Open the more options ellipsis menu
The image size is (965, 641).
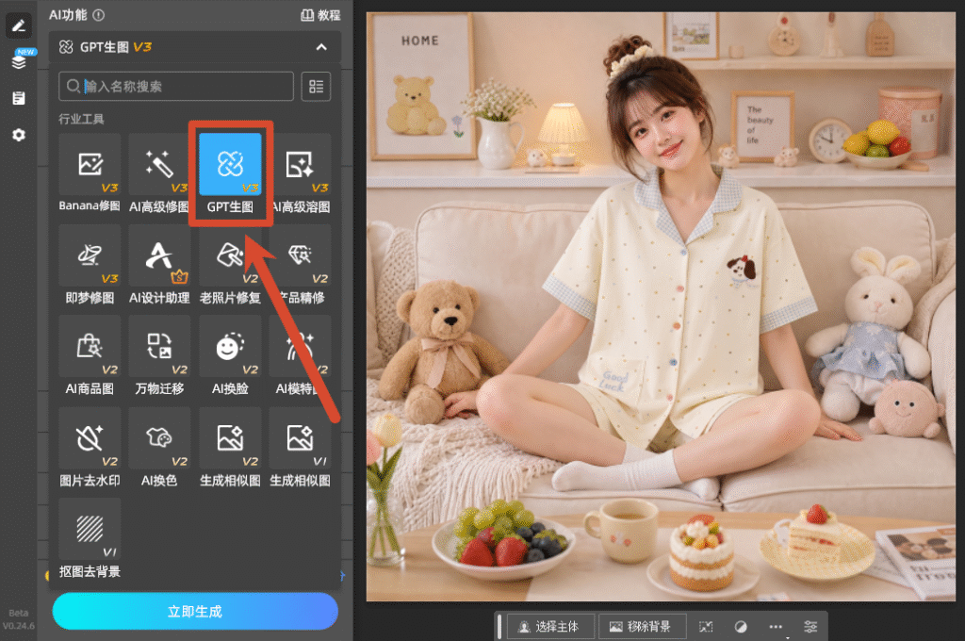pyautogui.click(x=776, y=627)
